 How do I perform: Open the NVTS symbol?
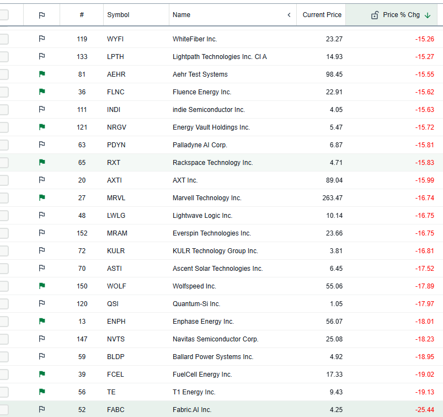(x=116, y=339)
